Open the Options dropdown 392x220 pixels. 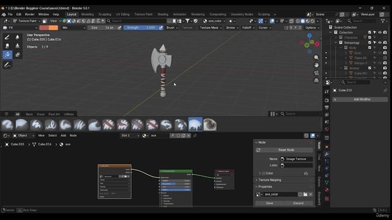click(312, 28)
